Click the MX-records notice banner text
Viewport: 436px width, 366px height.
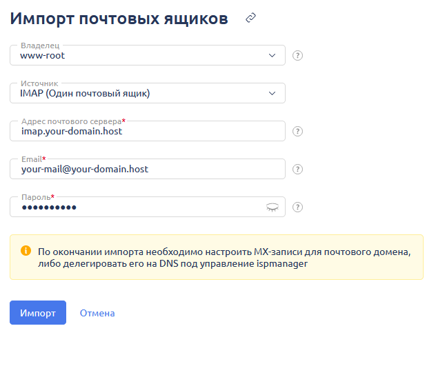pos(224,257)
